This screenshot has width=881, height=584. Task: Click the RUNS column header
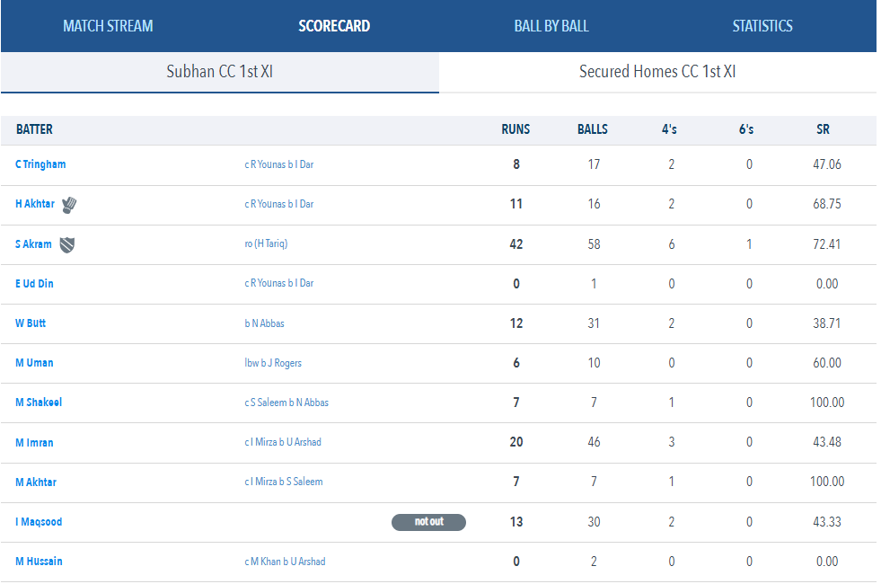(515, 129)
